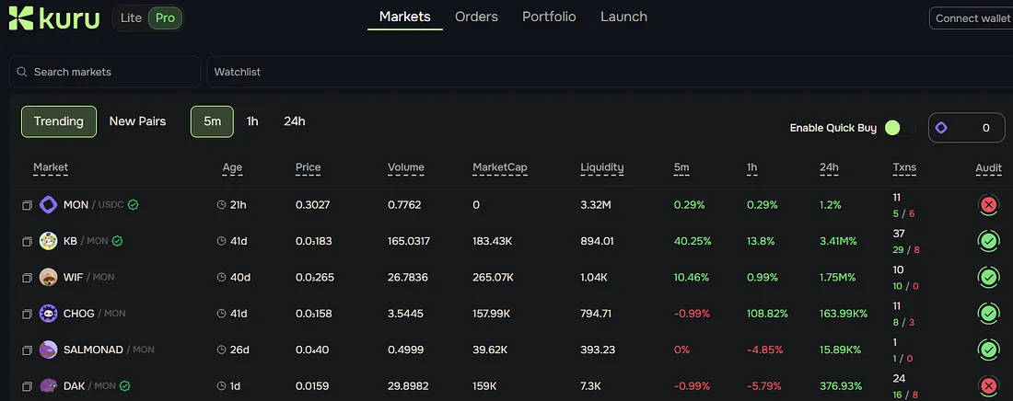
Task: Copy the DAK market address icon
Action: tap(27, 386)
